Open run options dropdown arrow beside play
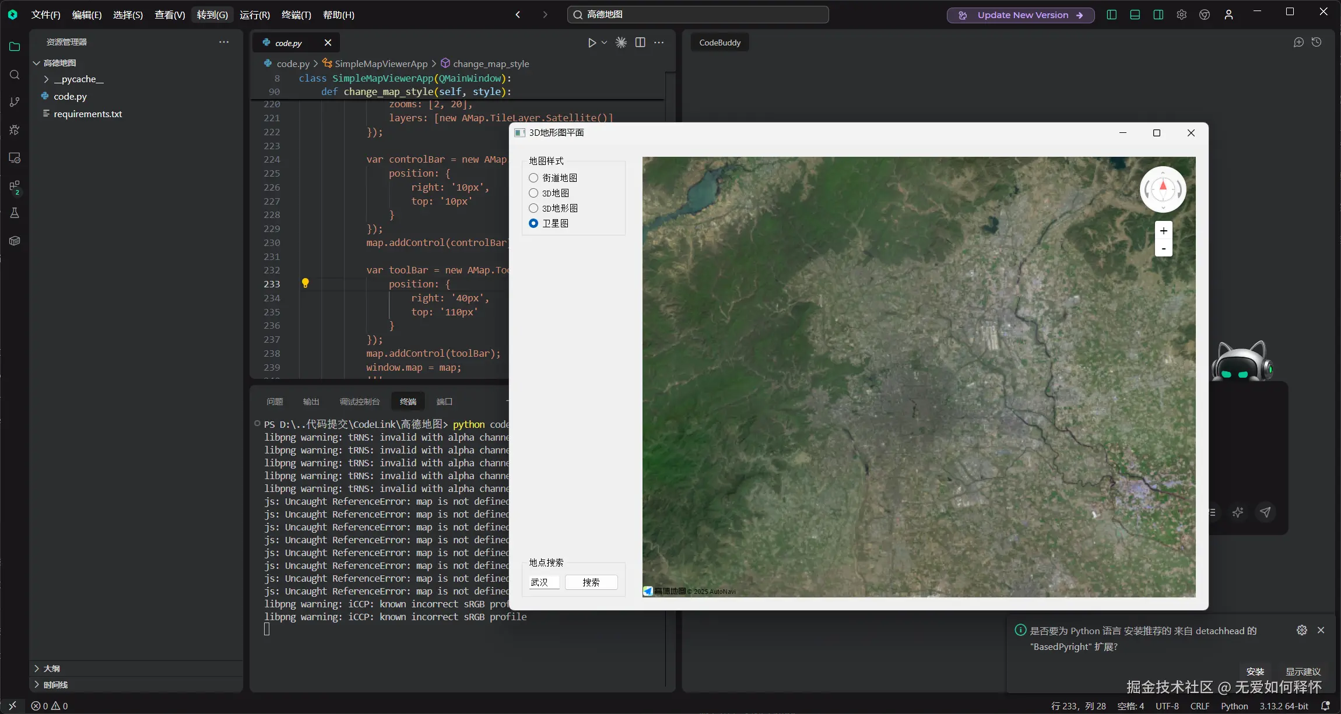Viewport: 1341px width, 714px height. 604,43
